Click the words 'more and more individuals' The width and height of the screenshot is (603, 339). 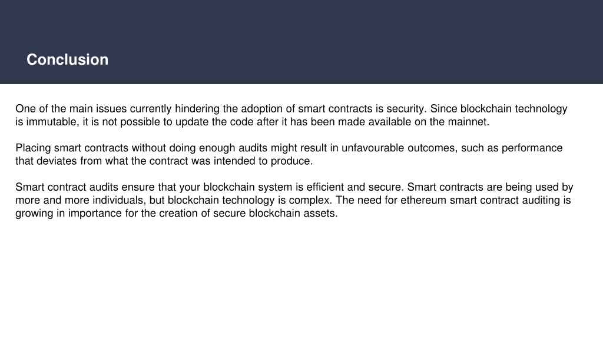(x=79, y=200)
